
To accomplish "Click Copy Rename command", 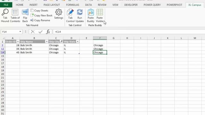I will [40, 20].
